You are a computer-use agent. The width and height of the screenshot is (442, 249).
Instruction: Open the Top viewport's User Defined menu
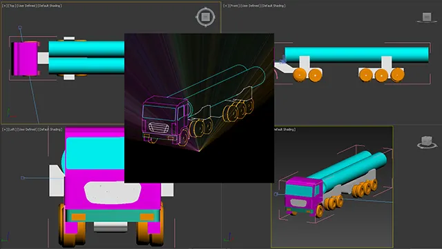(x=27, y=6)
